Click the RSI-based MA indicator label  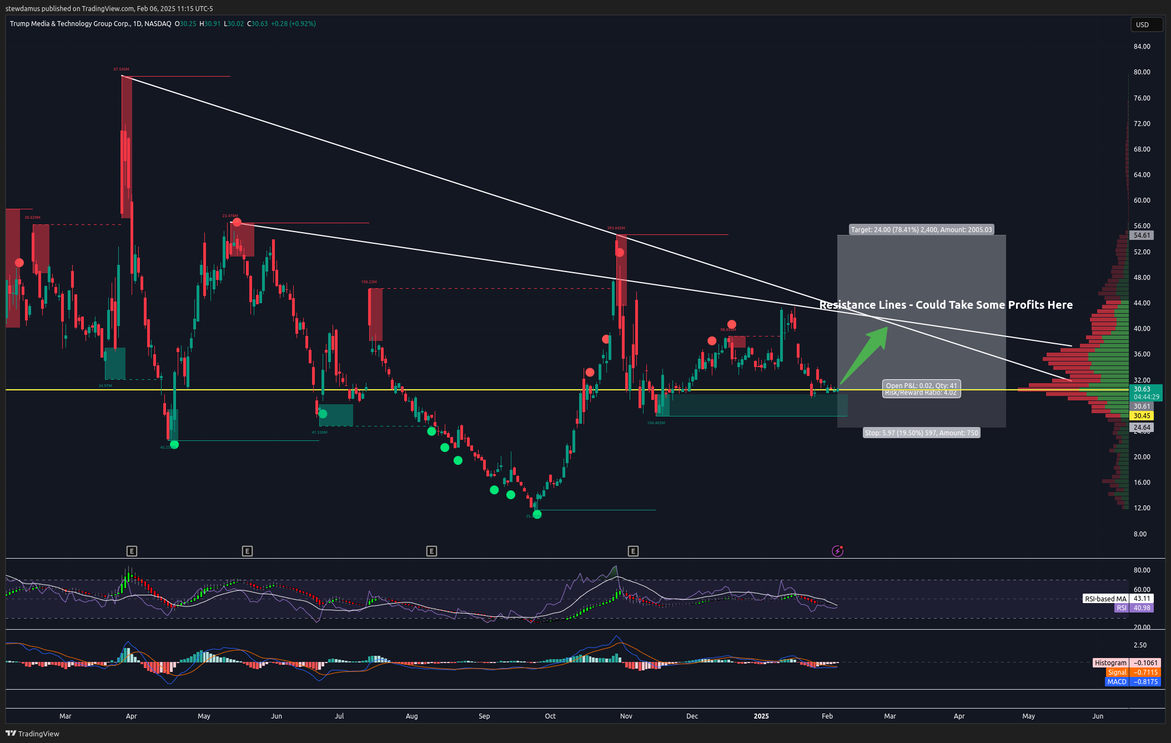click(x=1105, y=599)
